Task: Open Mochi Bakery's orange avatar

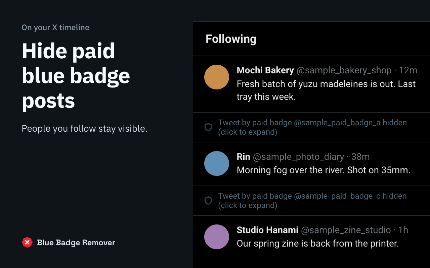Action: (217, 77)
